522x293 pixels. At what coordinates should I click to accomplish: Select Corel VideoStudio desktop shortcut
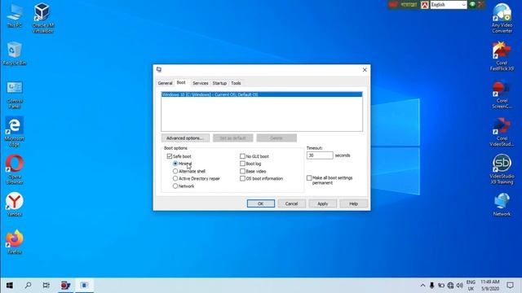pyautogui.click(x=502, y=132)
